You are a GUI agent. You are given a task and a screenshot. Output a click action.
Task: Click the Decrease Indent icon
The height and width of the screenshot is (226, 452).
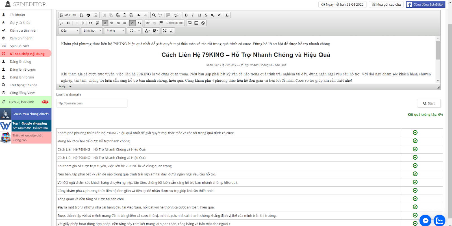(x=76, y=23)
